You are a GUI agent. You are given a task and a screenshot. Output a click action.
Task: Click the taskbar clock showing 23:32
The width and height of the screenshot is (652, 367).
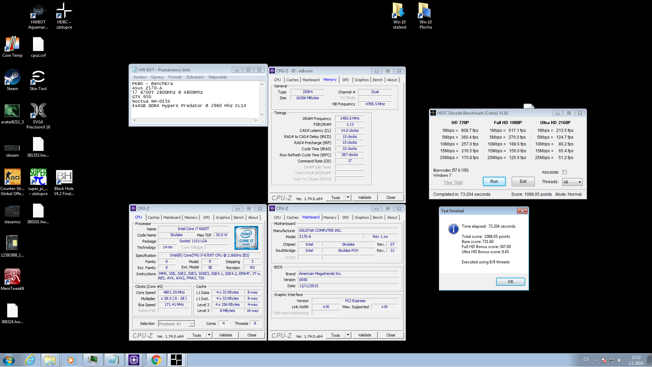click(636, 360)
